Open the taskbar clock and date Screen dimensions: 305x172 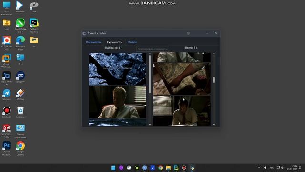[x=292, y=168]
